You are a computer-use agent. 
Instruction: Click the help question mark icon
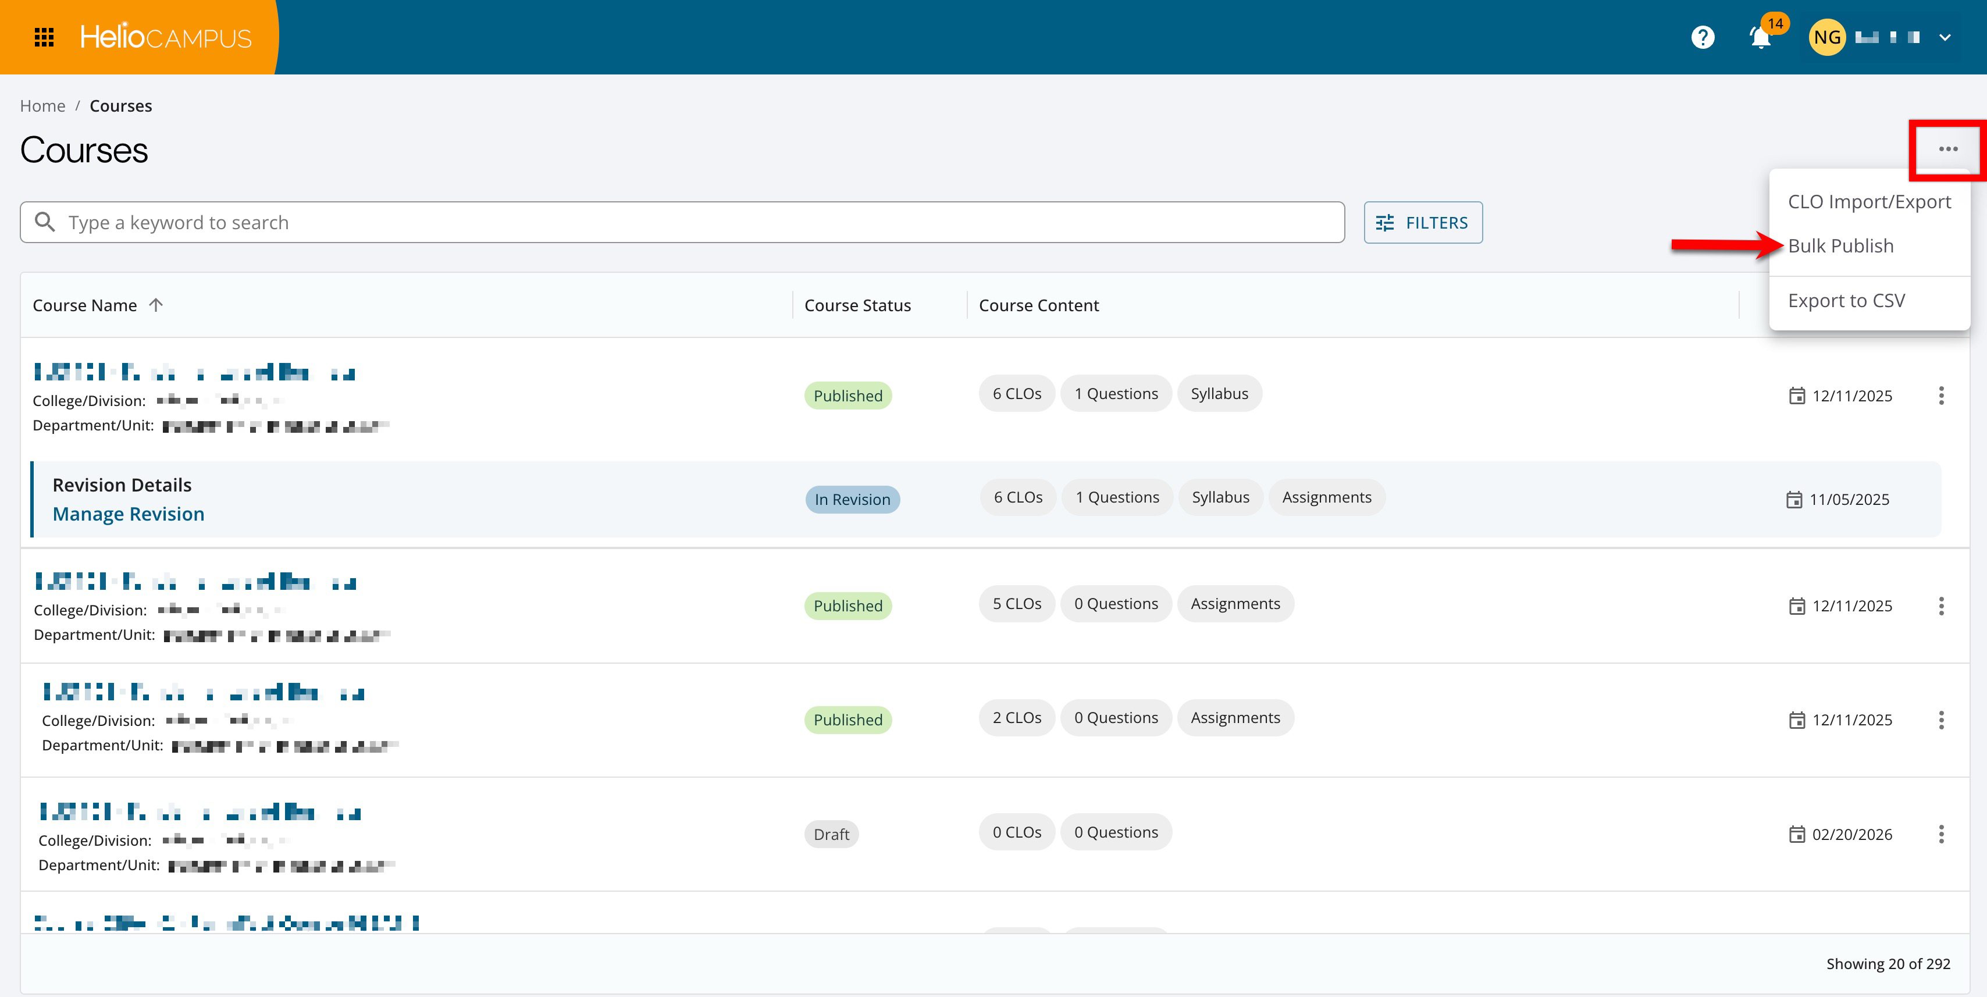tap(1703, 37)
